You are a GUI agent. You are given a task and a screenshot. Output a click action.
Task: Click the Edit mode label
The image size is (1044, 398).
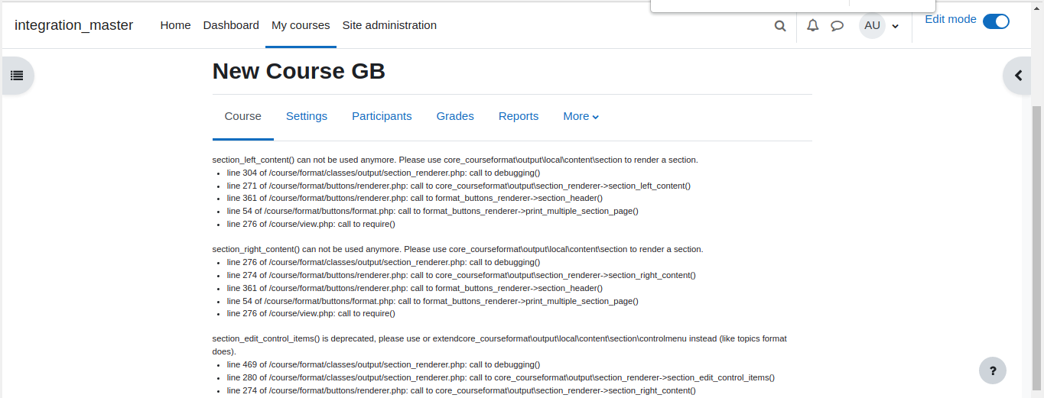coord(951,19)
